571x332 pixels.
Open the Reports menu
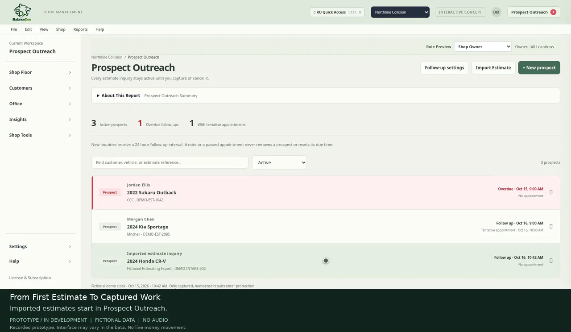[80, 29]
